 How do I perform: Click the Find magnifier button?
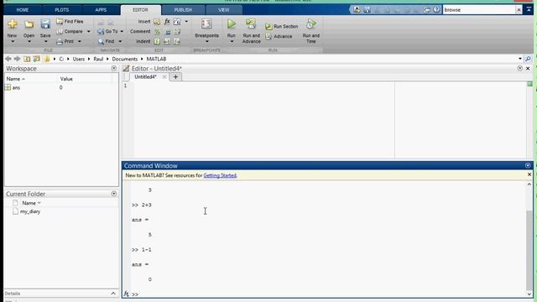coord(107,41)
